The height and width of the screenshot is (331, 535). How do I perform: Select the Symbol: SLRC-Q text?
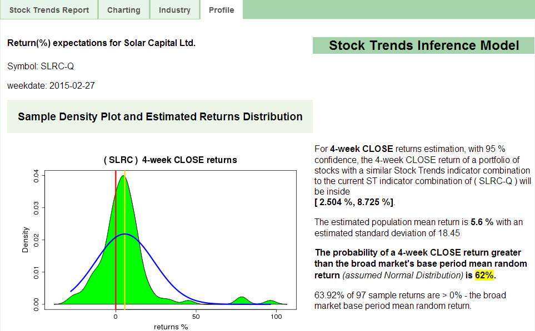click(41, 66)
